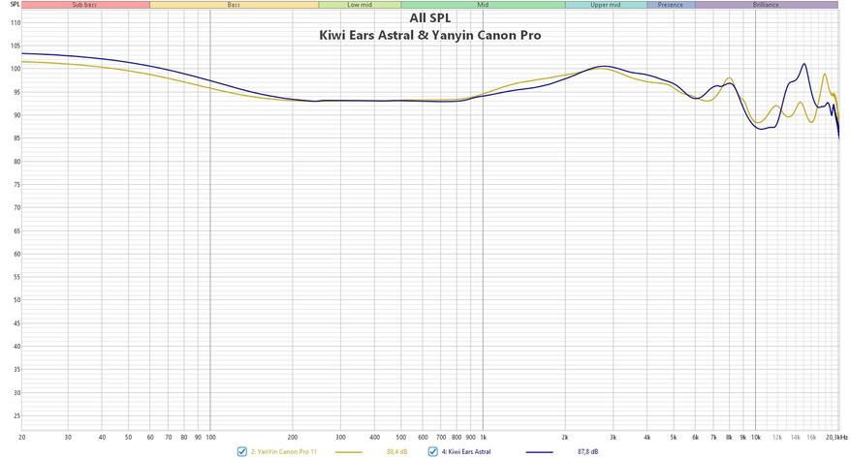
Task: Click the All SPL graph title
Action: tap(430, 17)
